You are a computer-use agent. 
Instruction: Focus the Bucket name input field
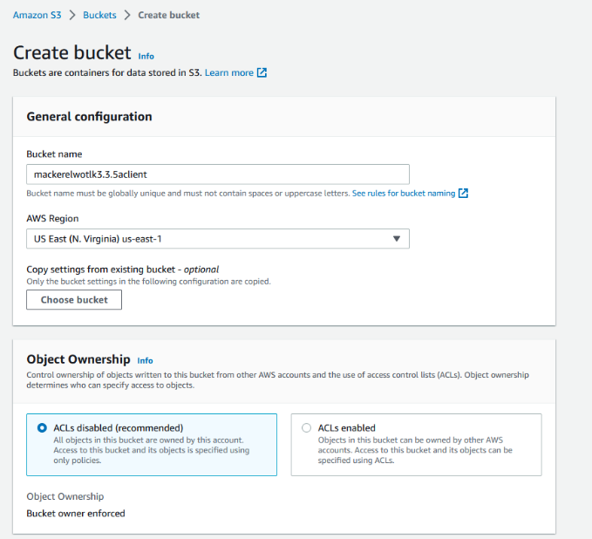pyautogui.click(x=218, y=174)
